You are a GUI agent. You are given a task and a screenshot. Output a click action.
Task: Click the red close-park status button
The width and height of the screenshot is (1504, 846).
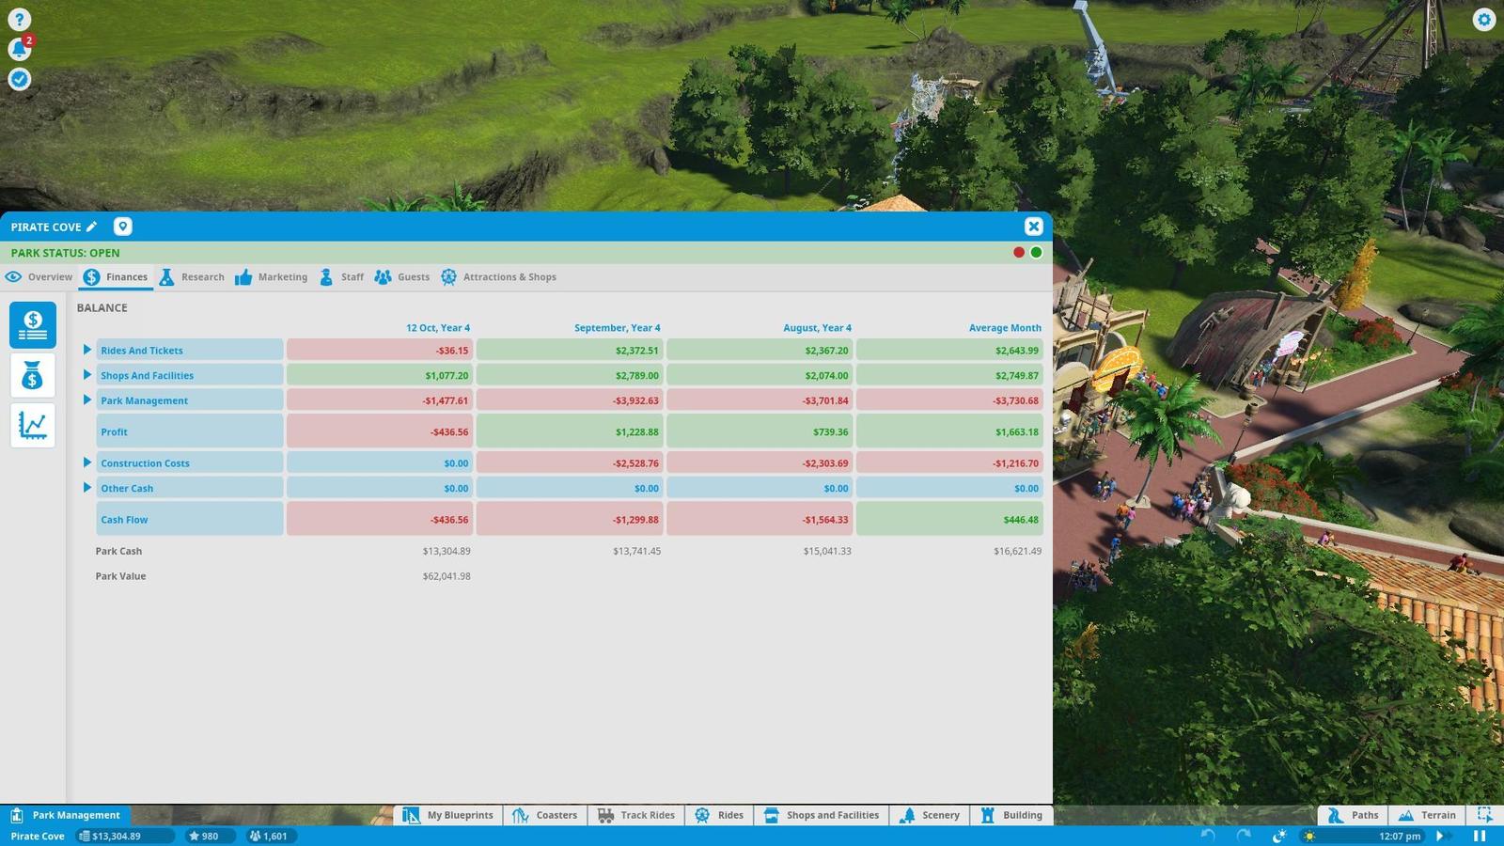(1019, 252)
